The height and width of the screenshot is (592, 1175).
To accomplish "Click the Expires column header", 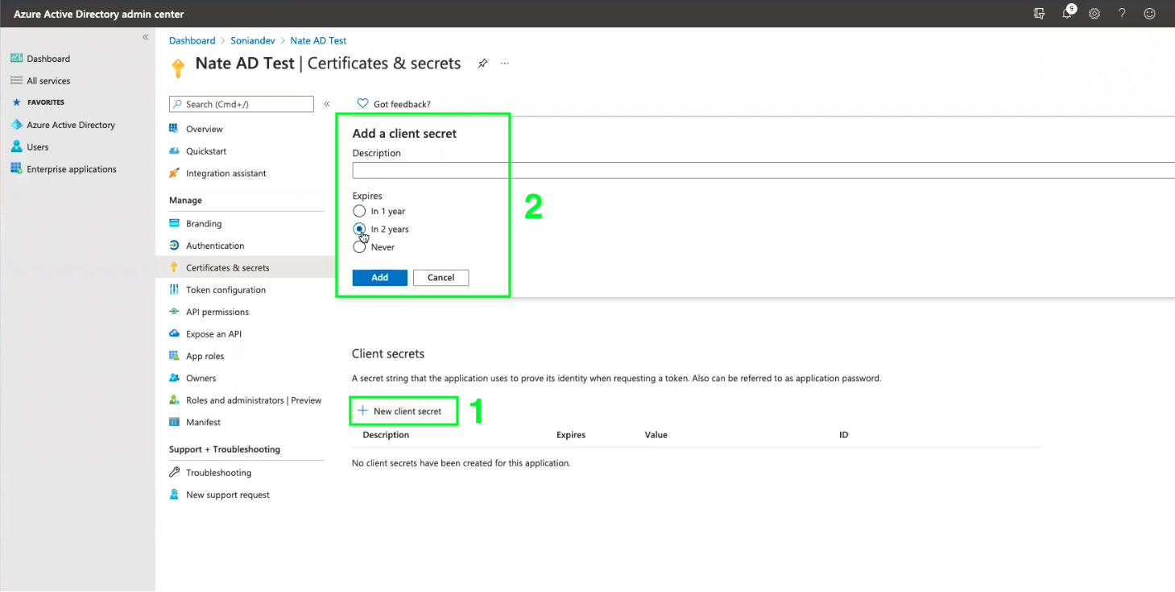I will click(x=571, y=435).
